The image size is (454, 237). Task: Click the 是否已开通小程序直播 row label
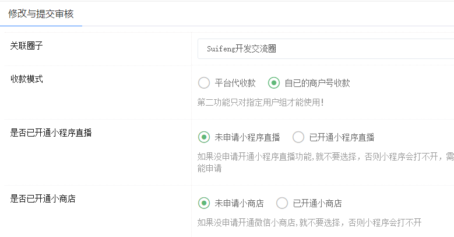point(51,133)
